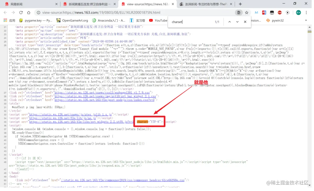This screenshot has height=191, width=314.
Task: View site information icon in address bar
Action: point(38,13)
